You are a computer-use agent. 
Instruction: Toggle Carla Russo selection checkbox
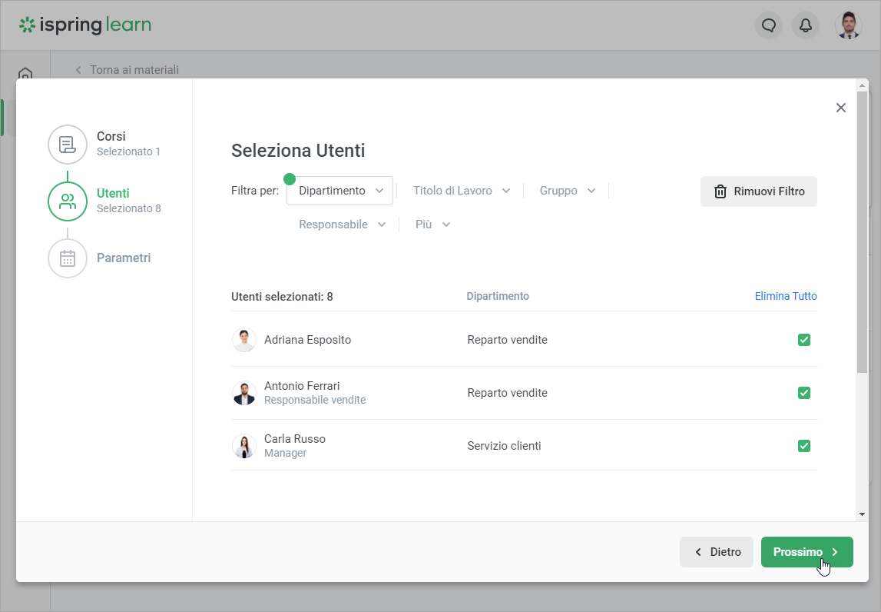tap(804, 446)
